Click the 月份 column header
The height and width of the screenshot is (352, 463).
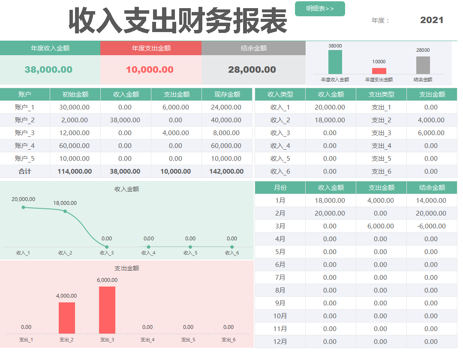click(280, 187)
